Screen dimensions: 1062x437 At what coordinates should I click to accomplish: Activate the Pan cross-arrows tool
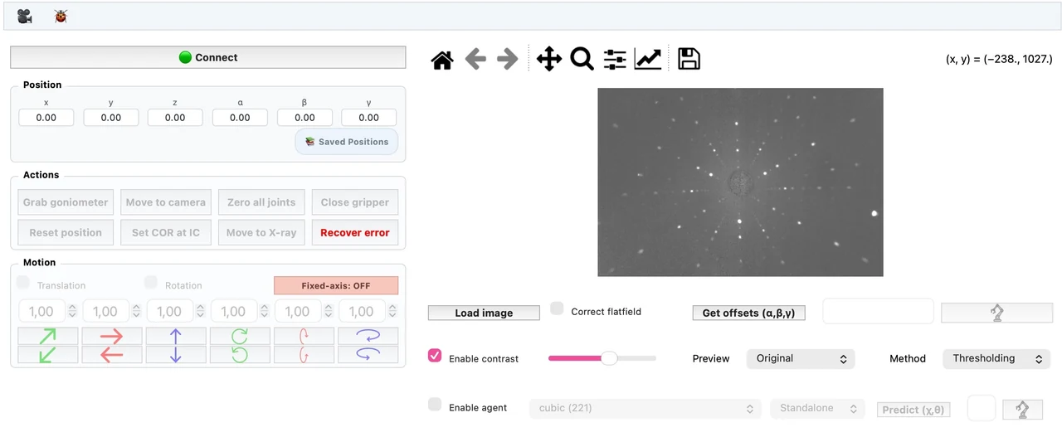pyautogui.click(x=549, y=59)
